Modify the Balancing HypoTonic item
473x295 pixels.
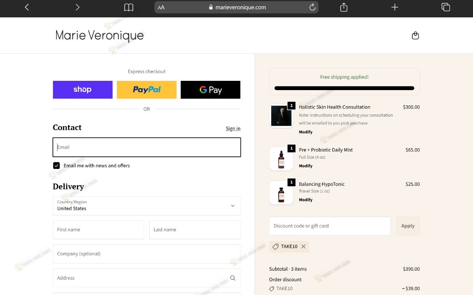[306, 200]
